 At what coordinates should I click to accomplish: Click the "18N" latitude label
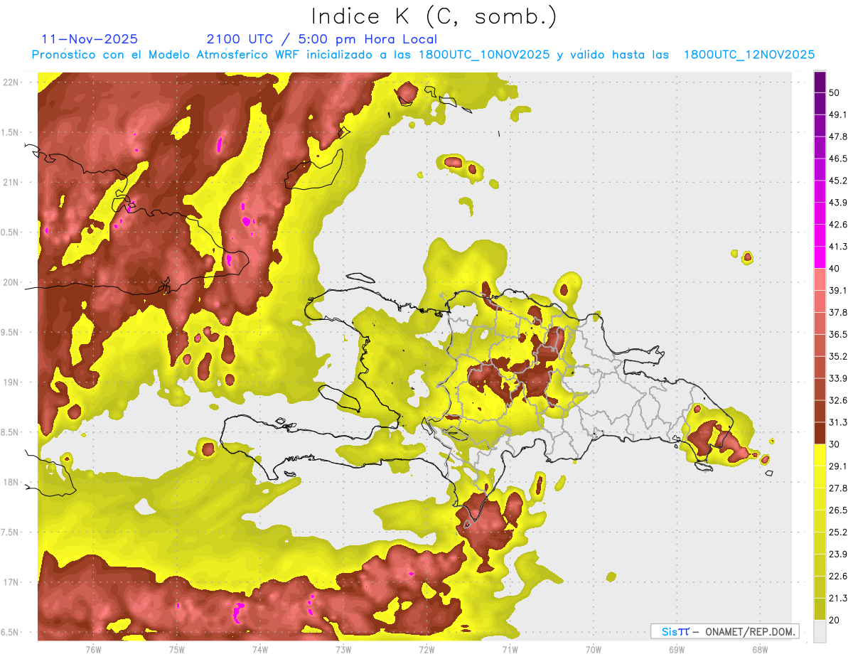coord(11,483)
